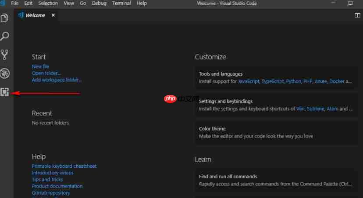Open the Debug view icon
The width and height of the screenshot is (363, 198).
[5, 73]
